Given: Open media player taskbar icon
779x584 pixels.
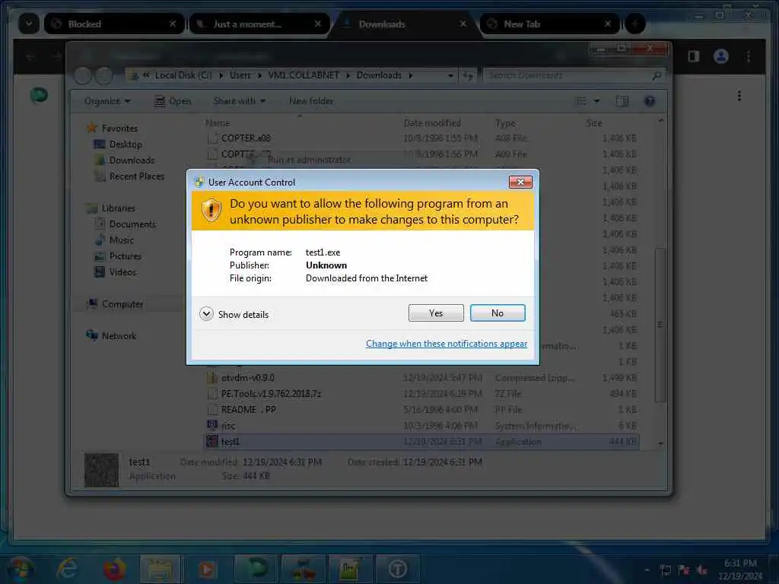Looking at the screenshot, I should 207,569.
